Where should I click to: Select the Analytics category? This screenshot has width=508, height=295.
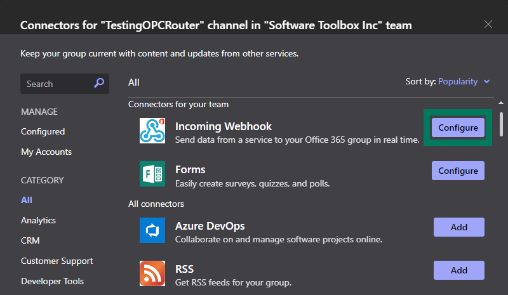coord(38,220)
